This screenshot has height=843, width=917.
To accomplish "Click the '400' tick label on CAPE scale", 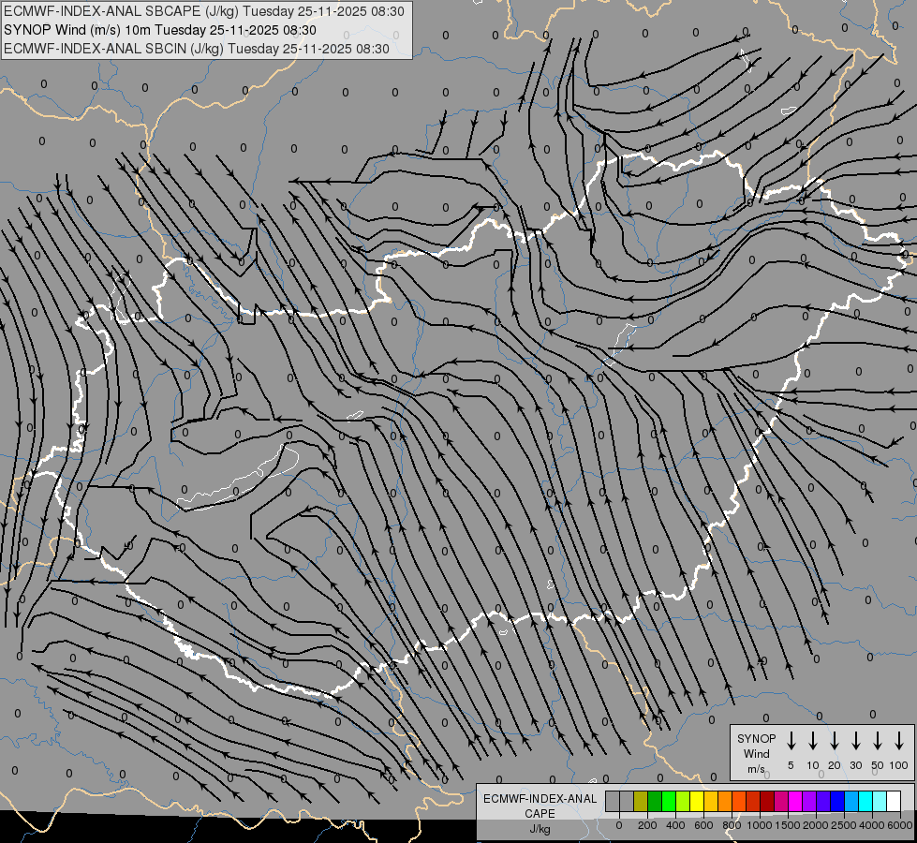I will (675, 825).
